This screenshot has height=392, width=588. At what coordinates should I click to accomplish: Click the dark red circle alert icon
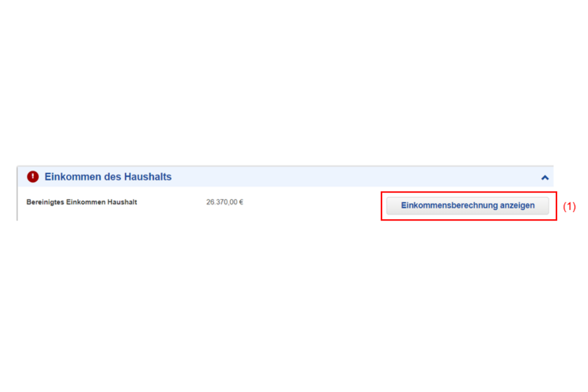(33, 176)
